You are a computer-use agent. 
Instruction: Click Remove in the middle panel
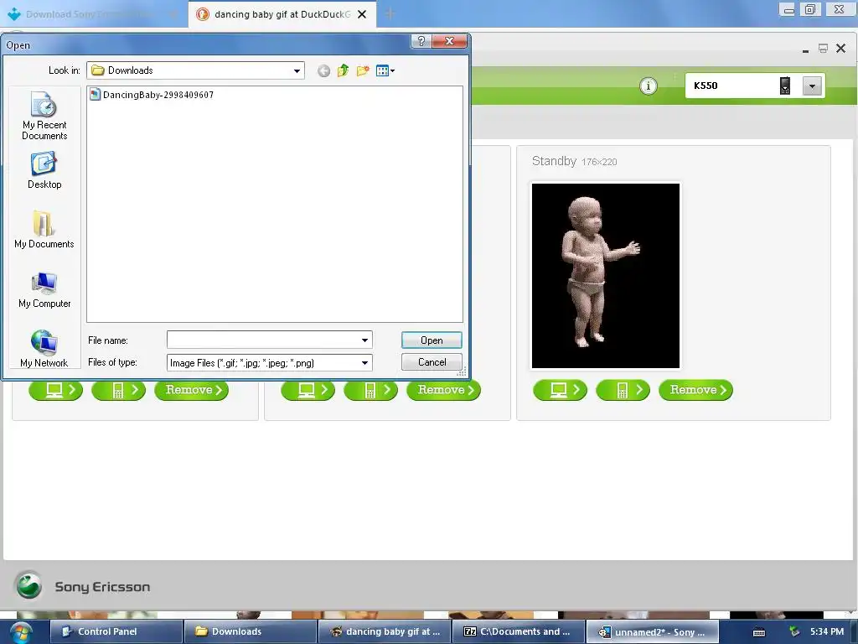click(x=443, y=390)
